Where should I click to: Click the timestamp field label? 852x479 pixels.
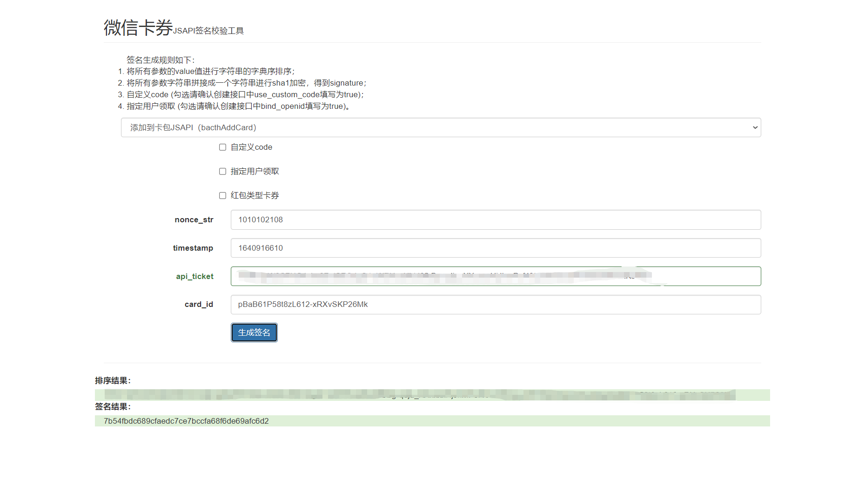[x=193, y=248]
